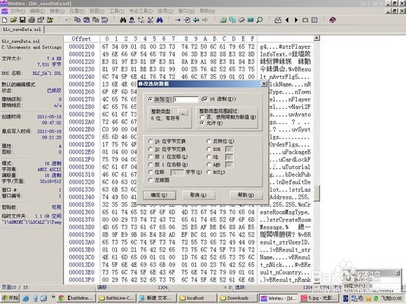The width and height of the screenshot is (406, 304).
Task: Click the blue Back navigation arrow icon
Action: tap(196, 20)
